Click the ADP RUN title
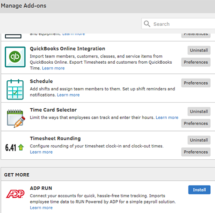This screenshot has width=215, height=213. click(x=41, y=188)
